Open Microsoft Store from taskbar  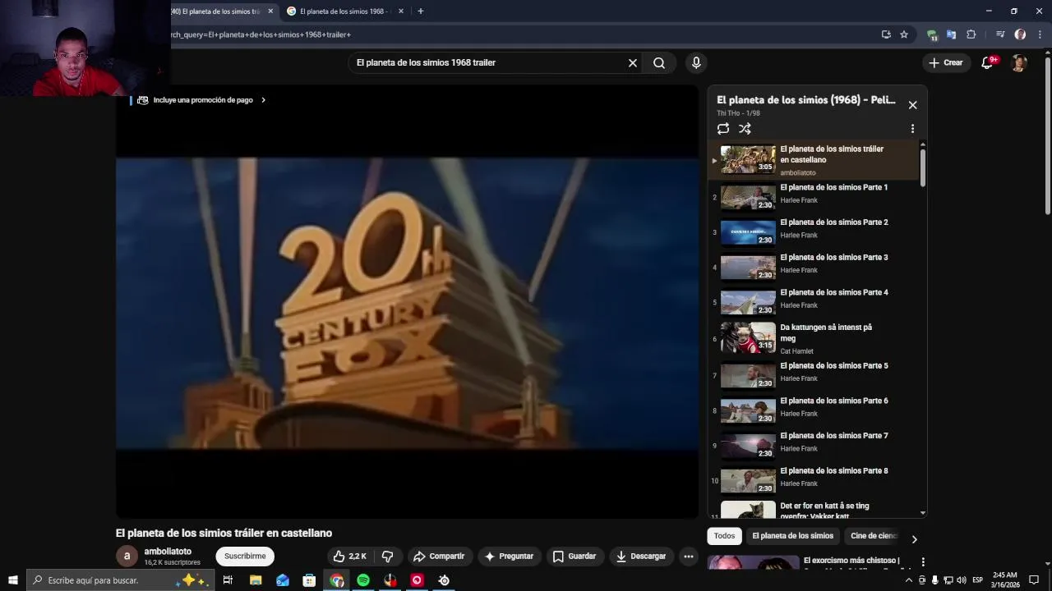click(309, 580)
